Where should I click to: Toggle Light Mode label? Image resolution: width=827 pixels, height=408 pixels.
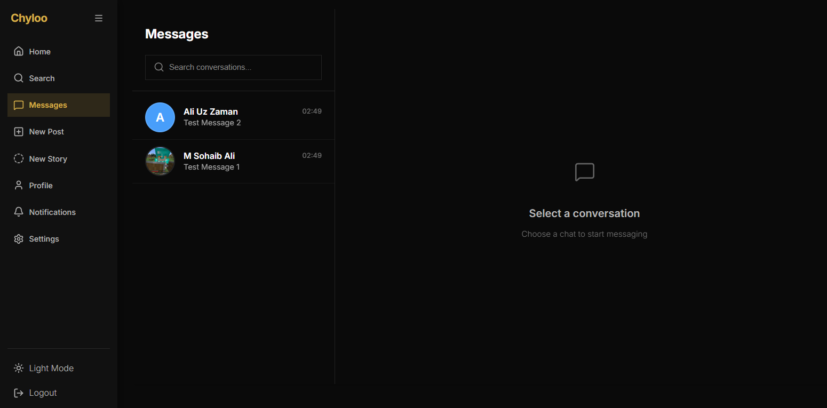coord(51,368)
